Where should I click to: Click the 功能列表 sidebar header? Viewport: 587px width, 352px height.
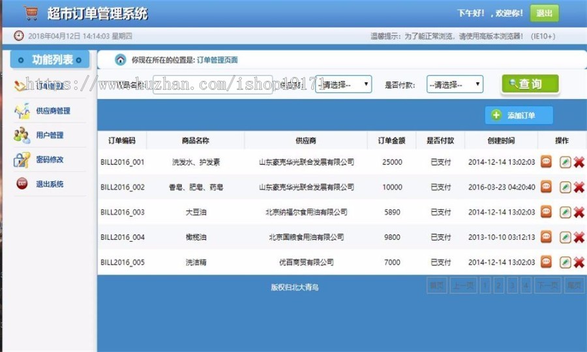point(50,59)
